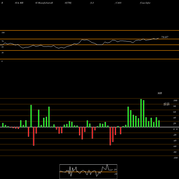Click the RSI value 73.07 label

(165, 37)
